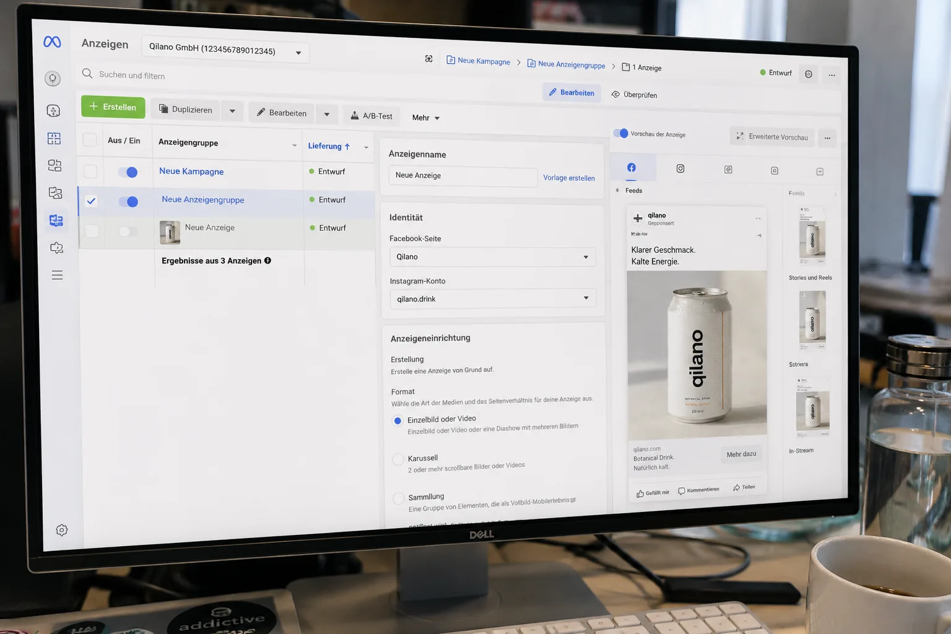The width and height of the screenshot is (951, 634).
Task: Expand the Bearbeiten dropdown arrow in toolbar
Action: point(327,115)
